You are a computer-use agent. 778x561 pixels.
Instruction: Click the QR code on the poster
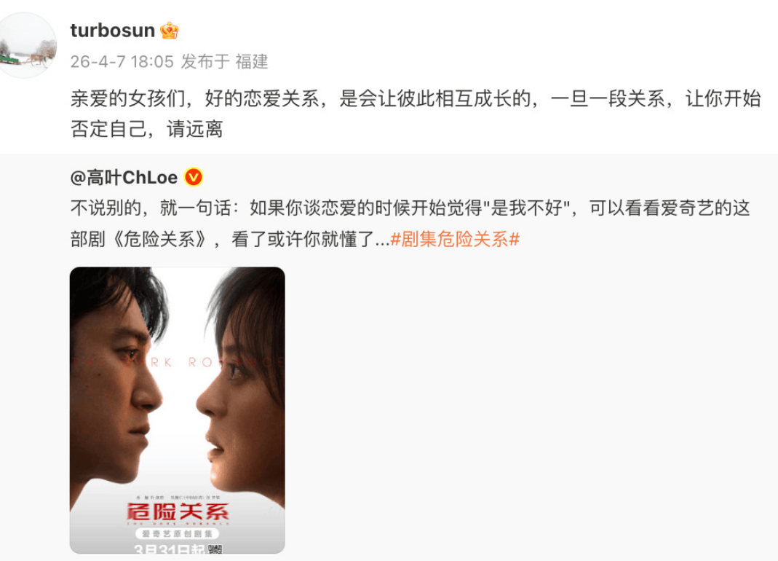(215, 549)
